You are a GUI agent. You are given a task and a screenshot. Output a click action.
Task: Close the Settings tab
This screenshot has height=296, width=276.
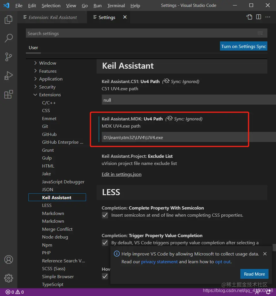(125, 17)
